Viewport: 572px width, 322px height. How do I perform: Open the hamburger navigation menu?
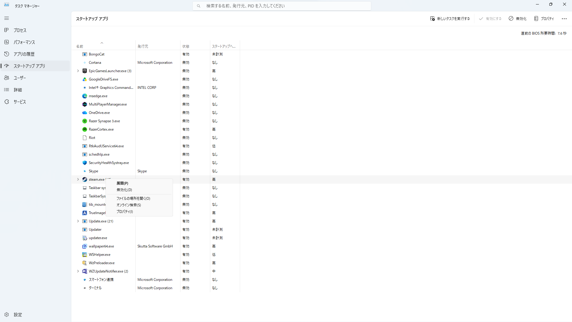pos(7,18)
